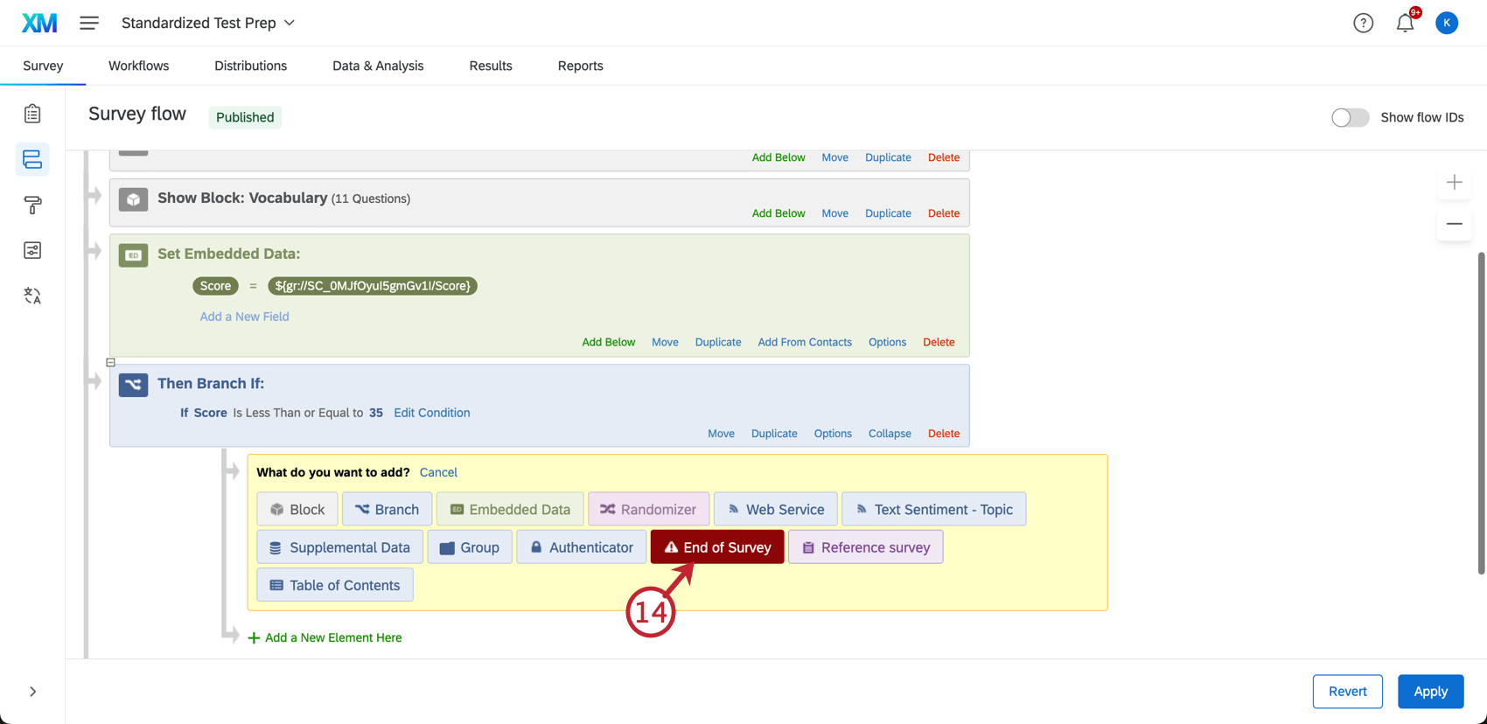Collapse the branch using the minus box
Screen dimensions: 1487x724
pos(110,362)
